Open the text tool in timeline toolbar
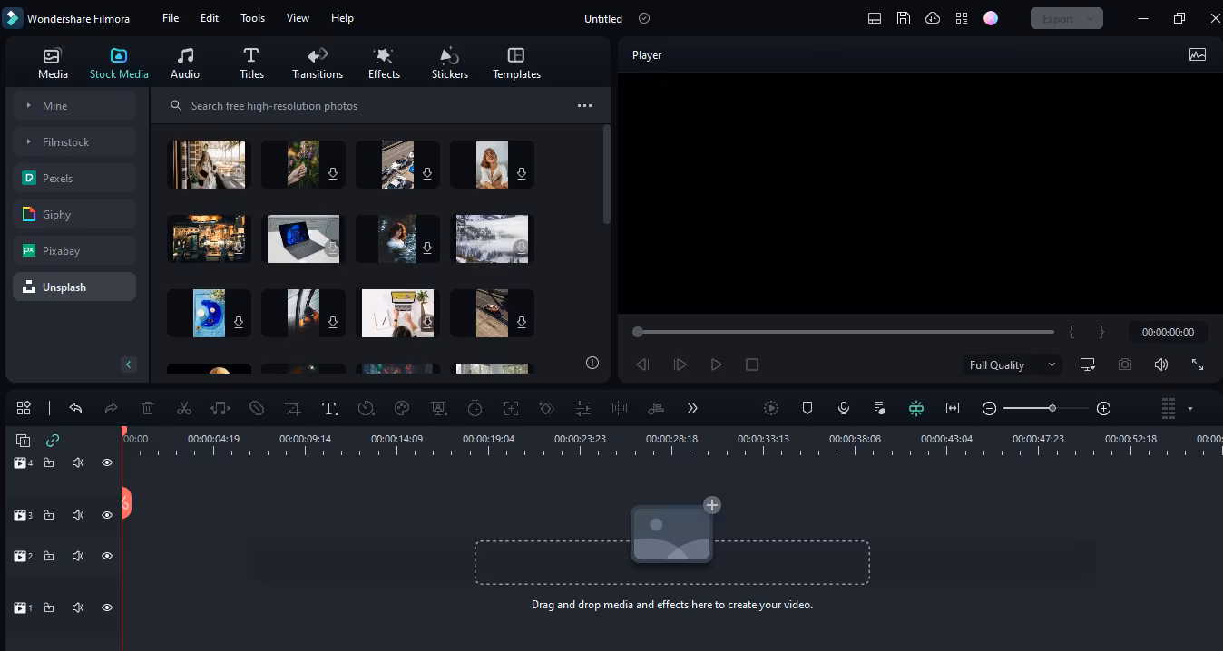The image size is (1223, 651). point(330,409)
